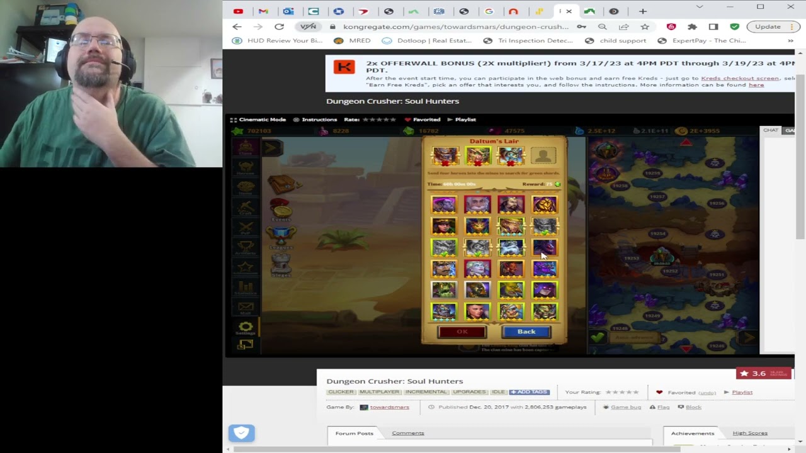Viewport: 806px width, 453px height.
Task: Open the Achievements tab
Action: pyautogui.click(x=693, y=433)
